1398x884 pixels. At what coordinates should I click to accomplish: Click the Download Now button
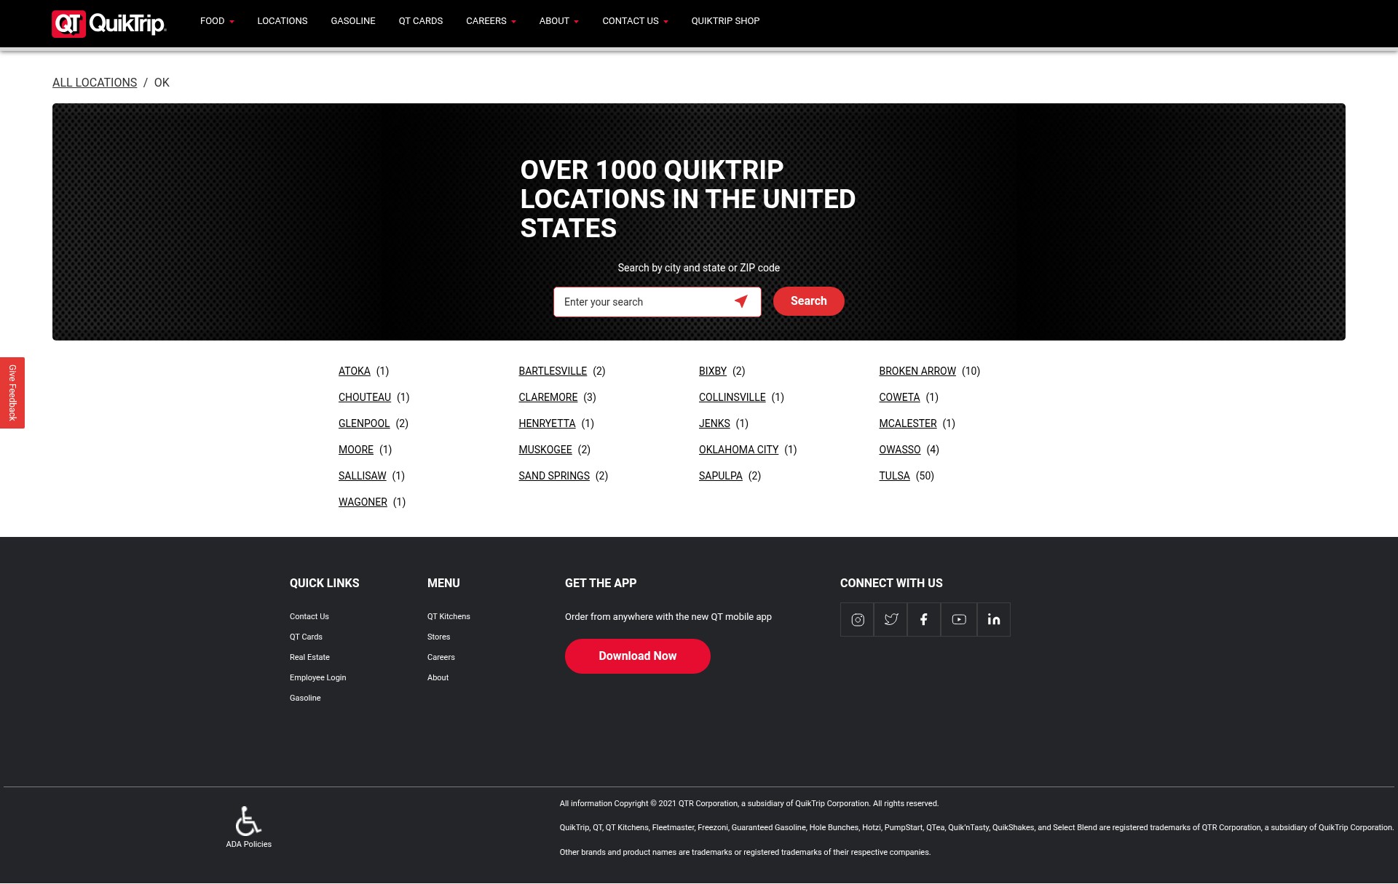point(638,656)
